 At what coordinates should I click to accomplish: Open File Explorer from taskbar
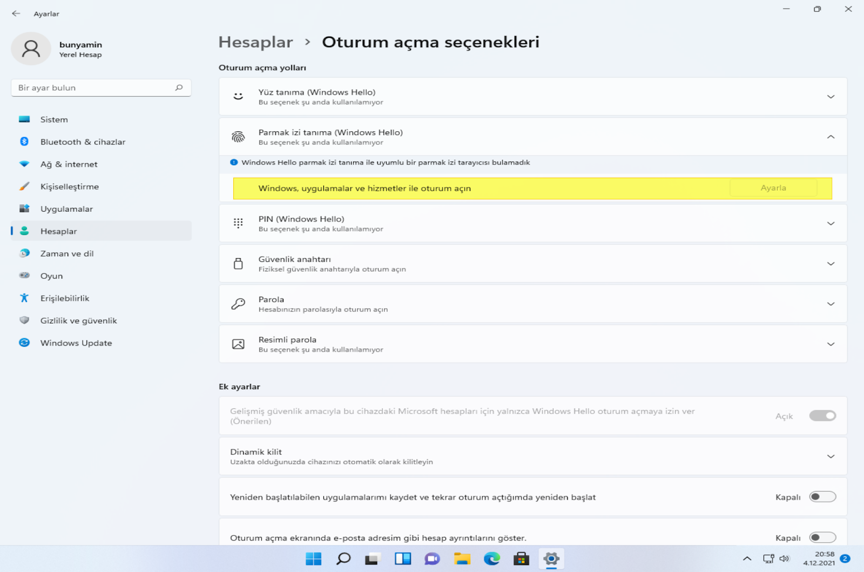pos(462,558)
